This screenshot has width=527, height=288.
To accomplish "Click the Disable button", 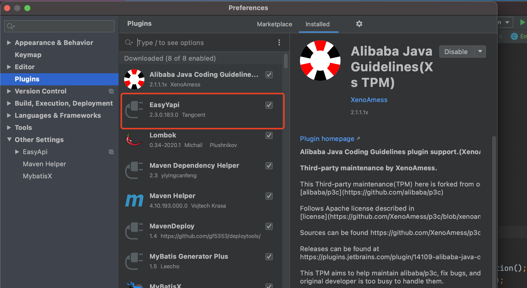I will (456, 52).
